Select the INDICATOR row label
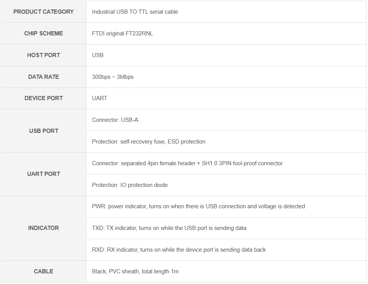 click(x=43, y=228)
